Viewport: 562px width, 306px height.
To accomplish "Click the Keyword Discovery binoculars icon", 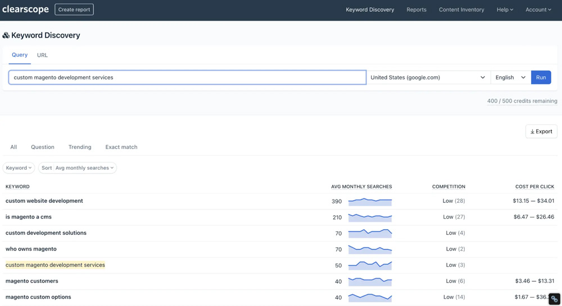I will pyautogui.click(x=6, y=35).
